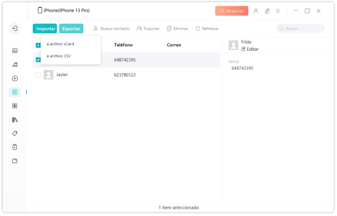
Task: Click Fusionar to merge contacts
Action: point(148,29)
